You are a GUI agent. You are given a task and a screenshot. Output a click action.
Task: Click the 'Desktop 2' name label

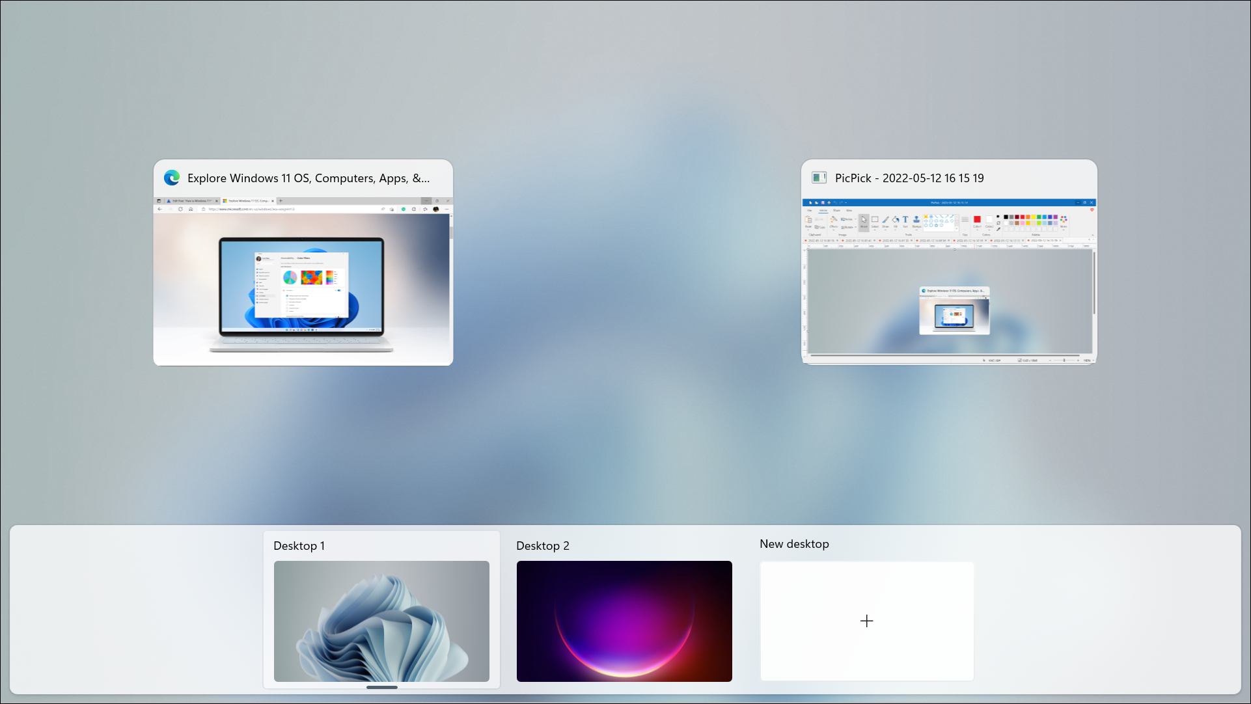[542, 546]
